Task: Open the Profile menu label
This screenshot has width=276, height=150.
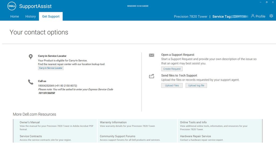Action: coord(260,16)
